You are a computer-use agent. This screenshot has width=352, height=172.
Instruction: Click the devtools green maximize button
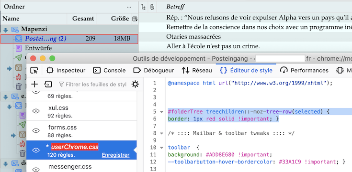coord(52,59)
